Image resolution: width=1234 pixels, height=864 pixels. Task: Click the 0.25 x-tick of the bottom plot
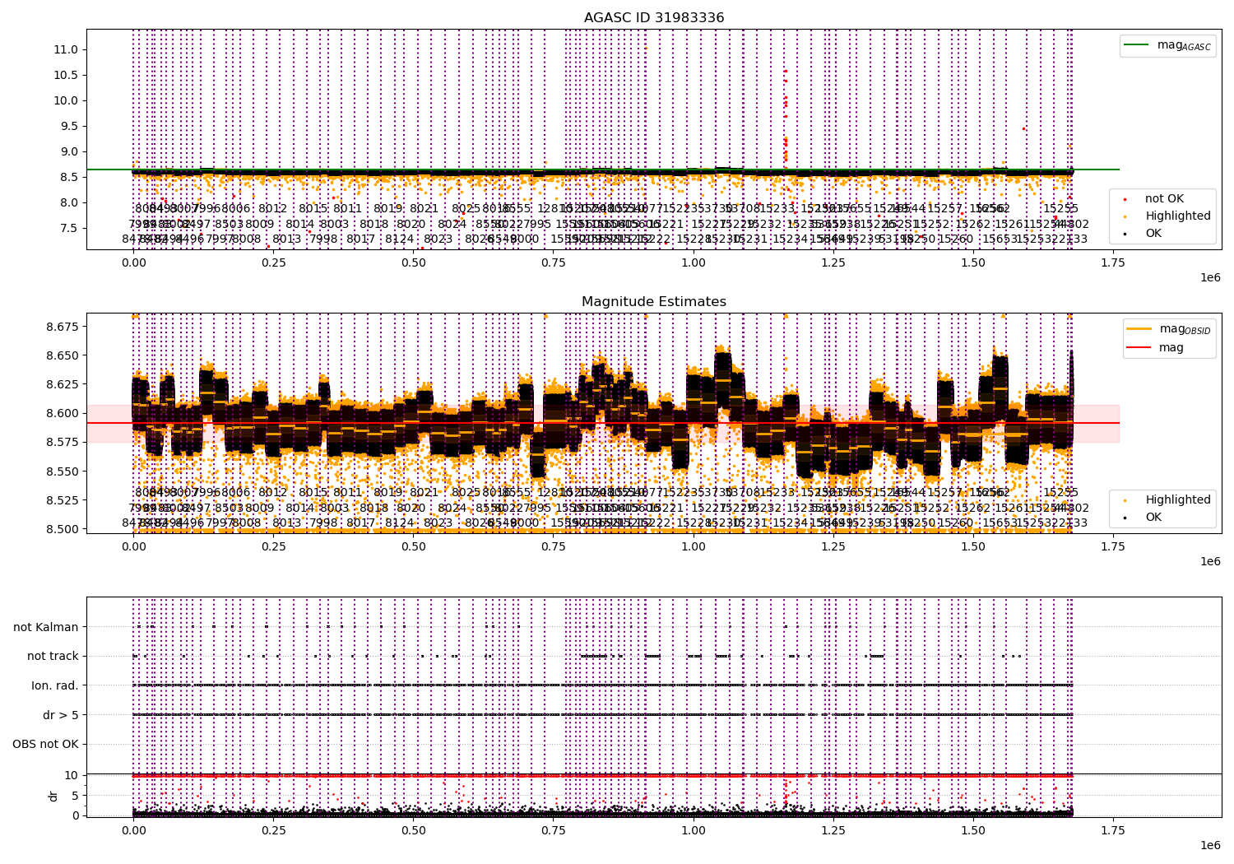(x=273, y=831)
